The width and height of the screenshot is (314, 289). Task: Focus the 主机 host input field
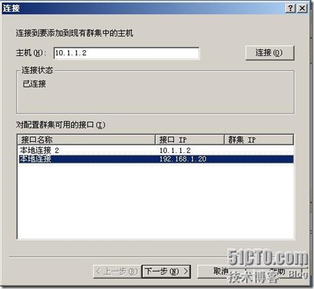coord(127,53)
